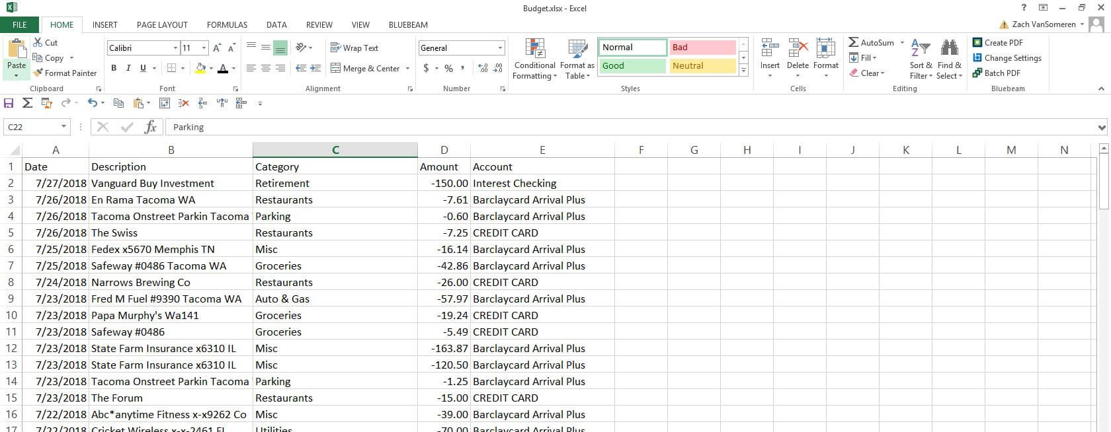Viewport: 1111px width, 432px height.
Task: Apply the Good cell style
Action: click(632, 65)
